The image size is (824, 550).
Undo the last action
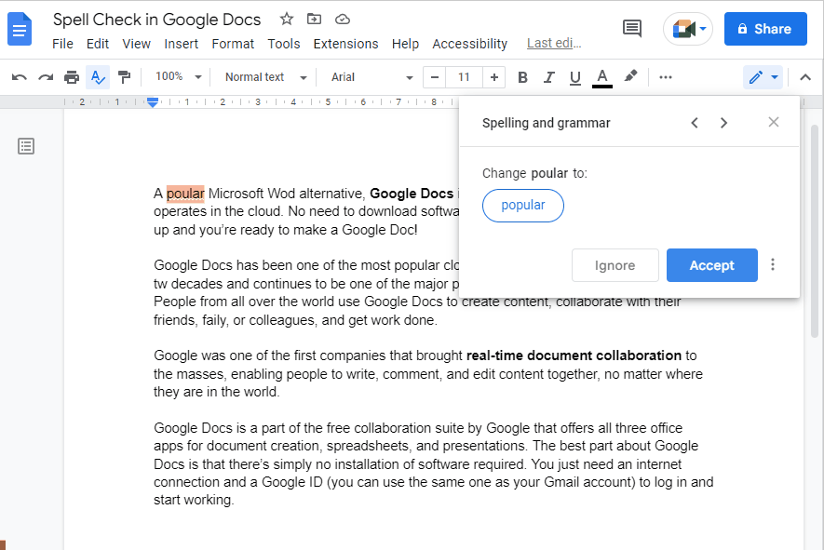[20, 78]
